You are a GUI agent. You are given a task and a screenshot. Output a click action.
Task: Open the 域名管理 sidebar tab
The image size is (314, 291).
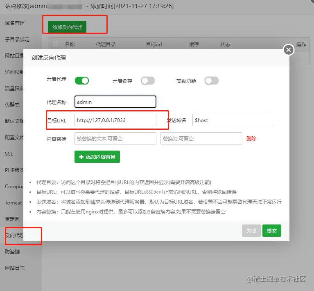click(x=15, y=23)
